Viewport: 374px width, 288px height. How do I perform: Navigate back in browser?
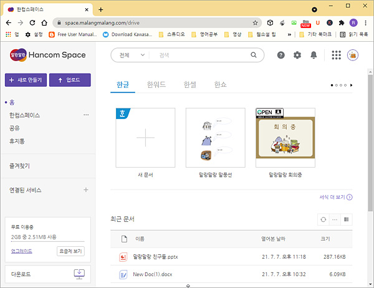(9, 22)
